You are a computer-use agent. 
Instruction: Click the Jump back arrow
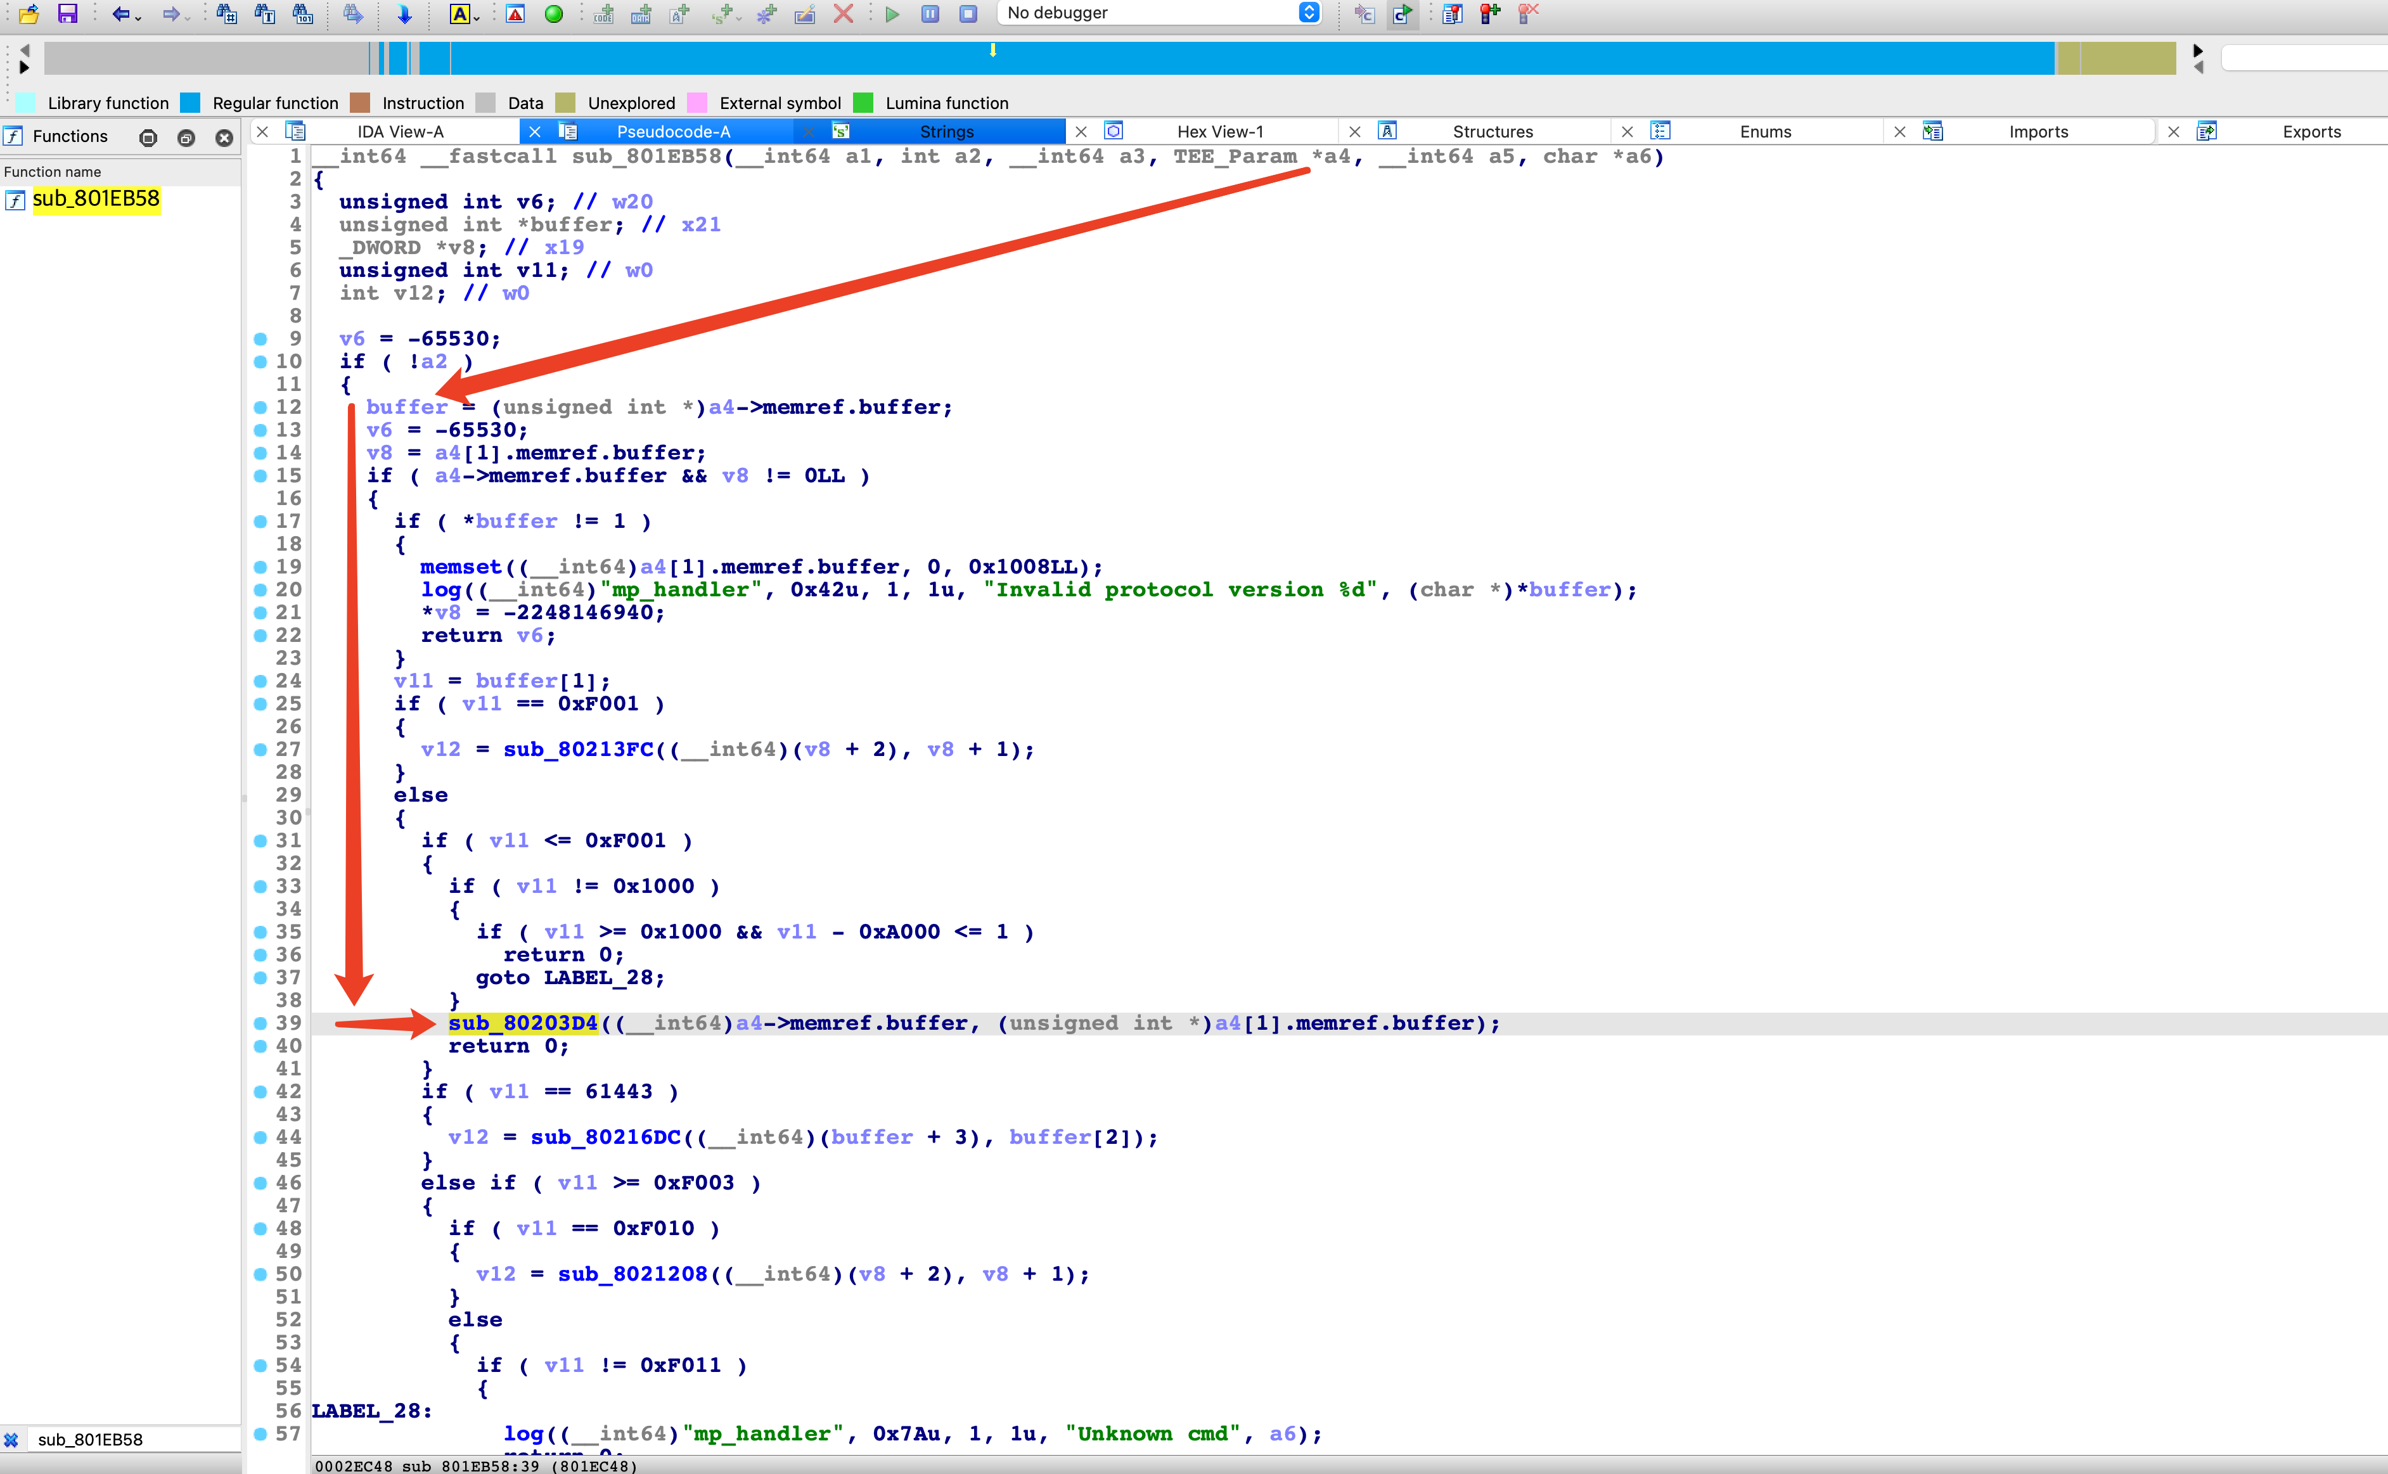(x=120, y=14)
